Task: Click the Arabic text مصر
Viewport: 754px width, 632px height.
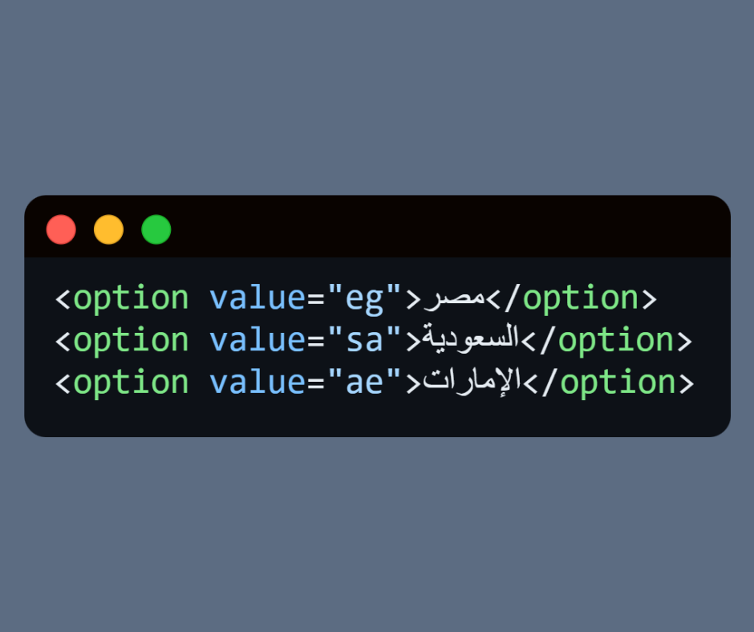Action: tap(455, 298)
